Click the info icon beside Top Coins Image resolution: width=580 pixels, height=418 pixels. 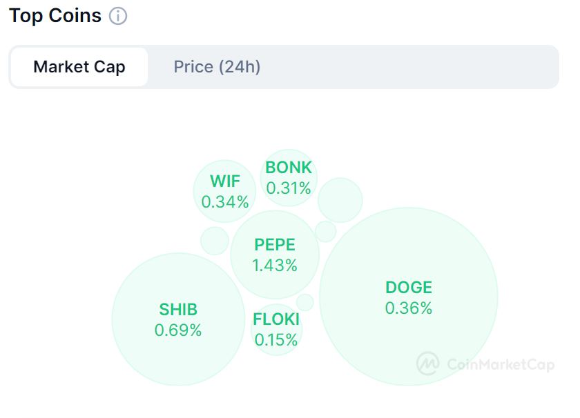point(118,17)
